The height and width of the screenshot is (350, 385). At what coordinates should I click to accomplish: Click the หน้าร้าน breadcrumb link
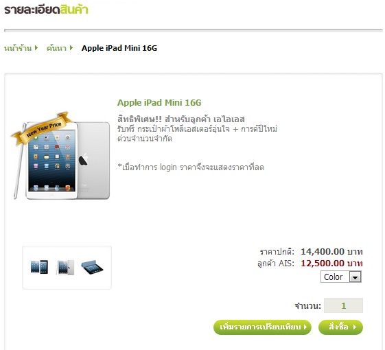(18, 48)
